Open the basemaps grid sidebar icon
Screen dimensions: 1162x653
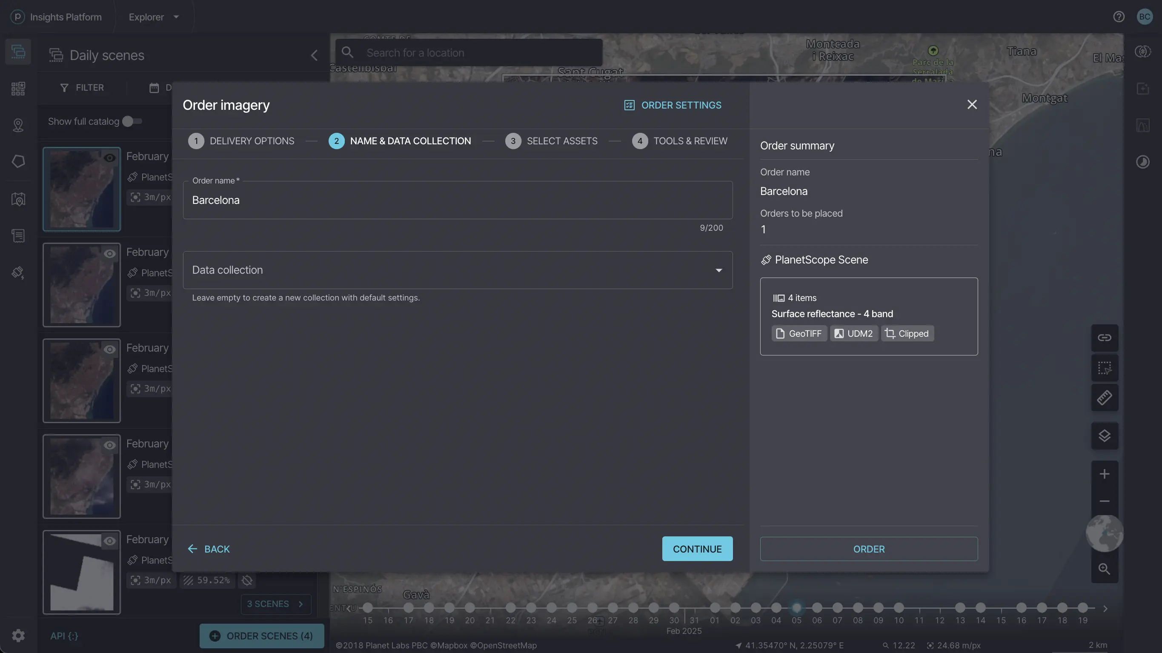click(18, 89)
